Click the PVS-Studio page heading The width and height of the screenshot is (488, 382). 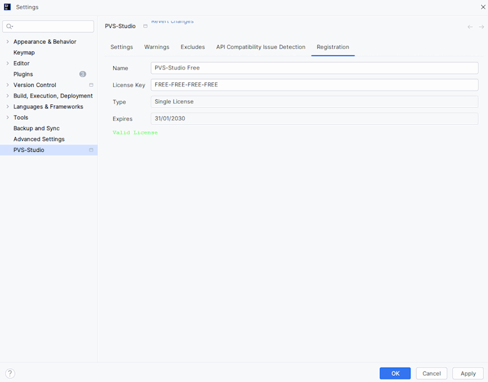(120, 26)
